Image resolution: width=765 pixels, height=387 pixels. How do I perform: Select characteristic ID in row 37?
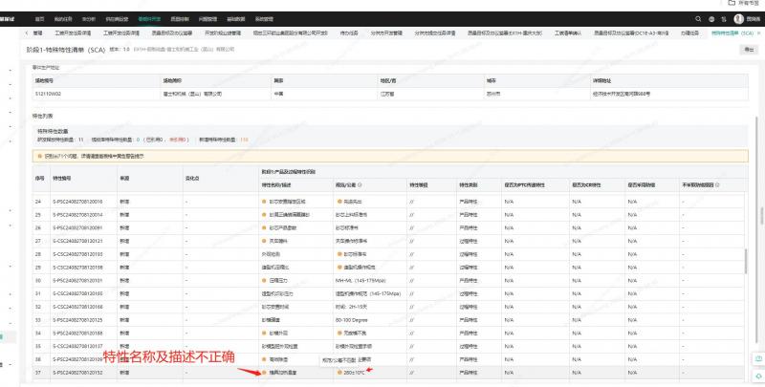coord(77,373)
